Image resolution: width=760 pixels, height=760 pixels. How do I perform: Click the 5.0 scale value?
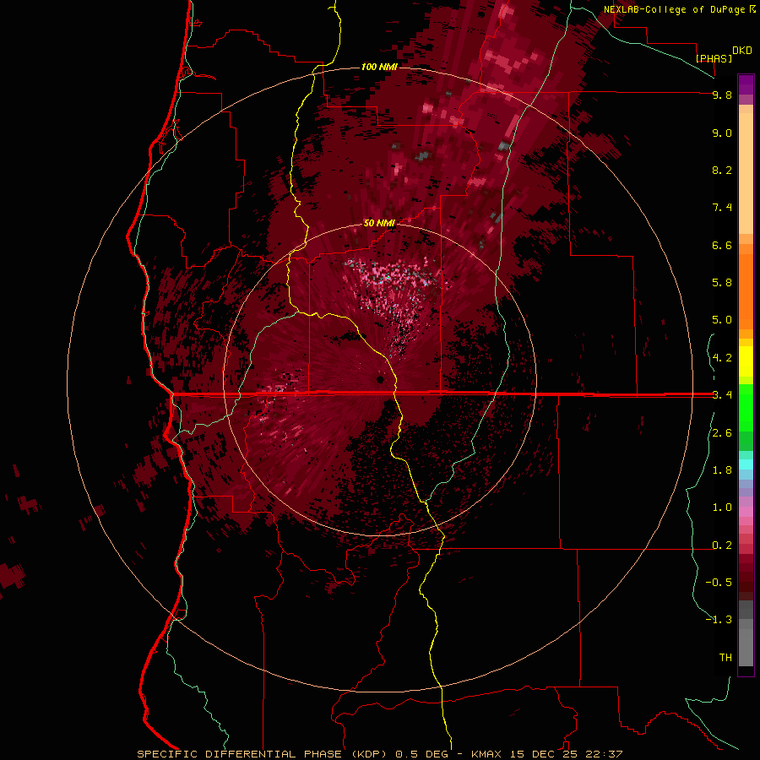(722, 320)
